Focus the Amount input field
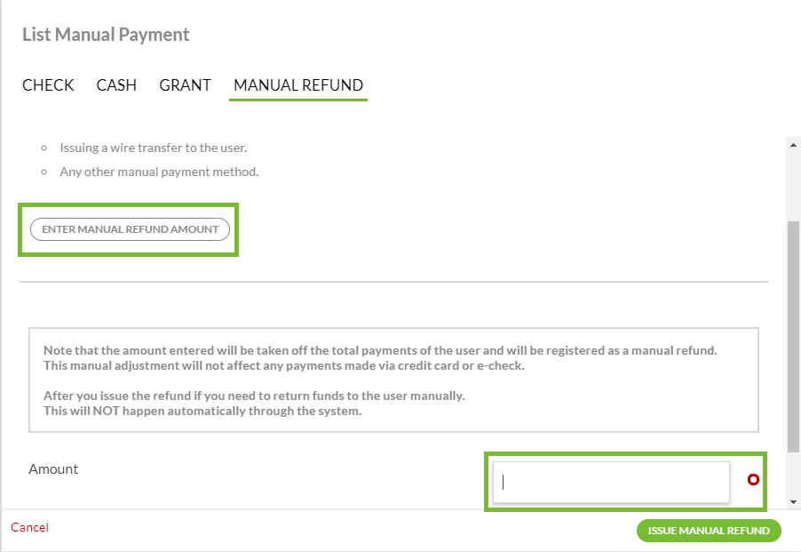The width and height of the screenshot is (801, 552). click(611, 482)
